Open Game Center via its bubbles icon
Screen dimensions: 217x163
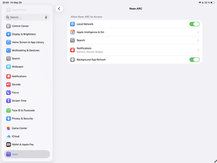pos(8,128)
